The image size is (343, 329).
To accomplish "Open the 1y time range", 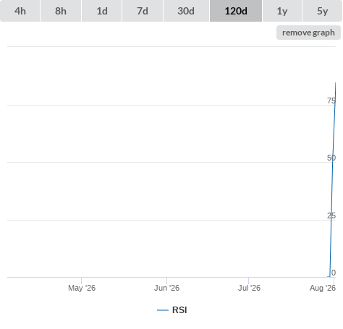I will click(282, 11).
